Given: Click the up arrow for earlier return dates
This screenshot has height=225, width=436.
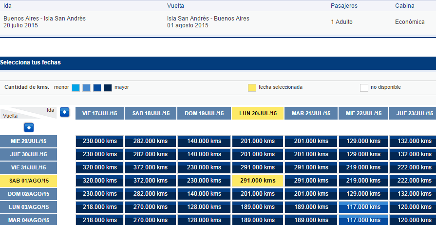Looking at the screenshot, I should [29, 127].
